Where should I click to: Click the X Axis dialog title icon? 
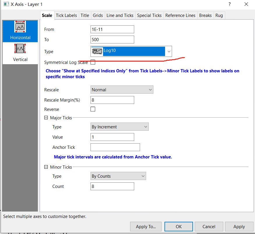pyautogui.click(x=6, y=4)
